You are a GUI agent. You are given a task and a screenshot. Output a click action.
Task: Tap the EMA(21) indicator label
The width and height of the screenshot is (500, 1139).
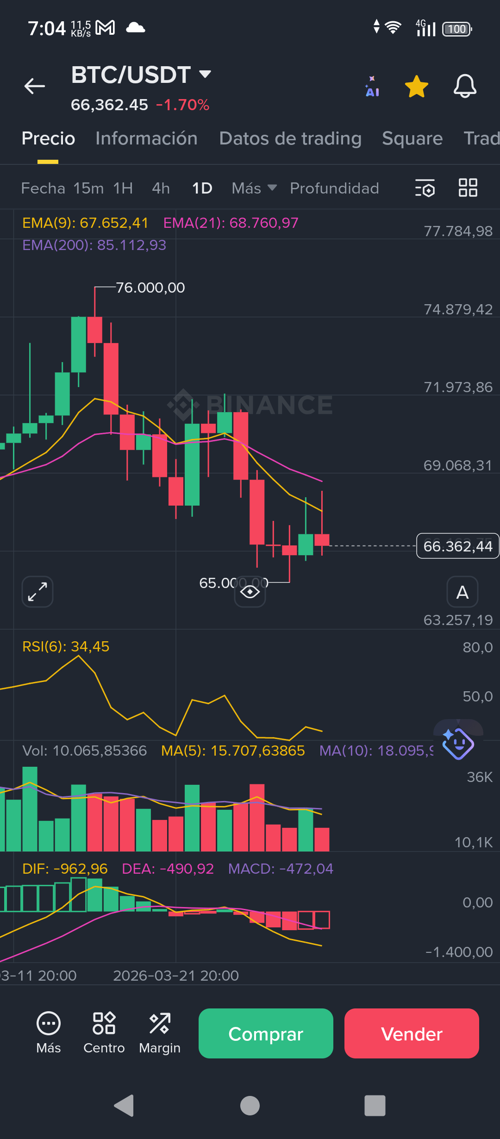pos(231,223)
